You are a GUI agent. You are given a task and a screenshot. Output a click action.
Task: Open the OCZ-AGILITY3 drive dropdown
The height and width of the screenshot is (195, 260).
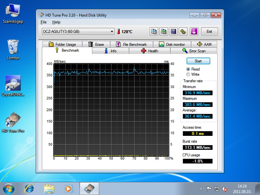[78, 31]
